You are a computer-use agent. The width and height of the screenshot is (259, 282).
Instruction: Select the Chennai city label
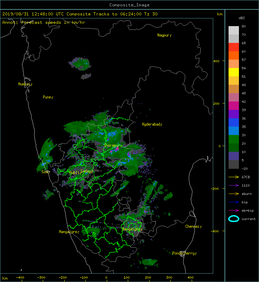[x=192, y=227]
